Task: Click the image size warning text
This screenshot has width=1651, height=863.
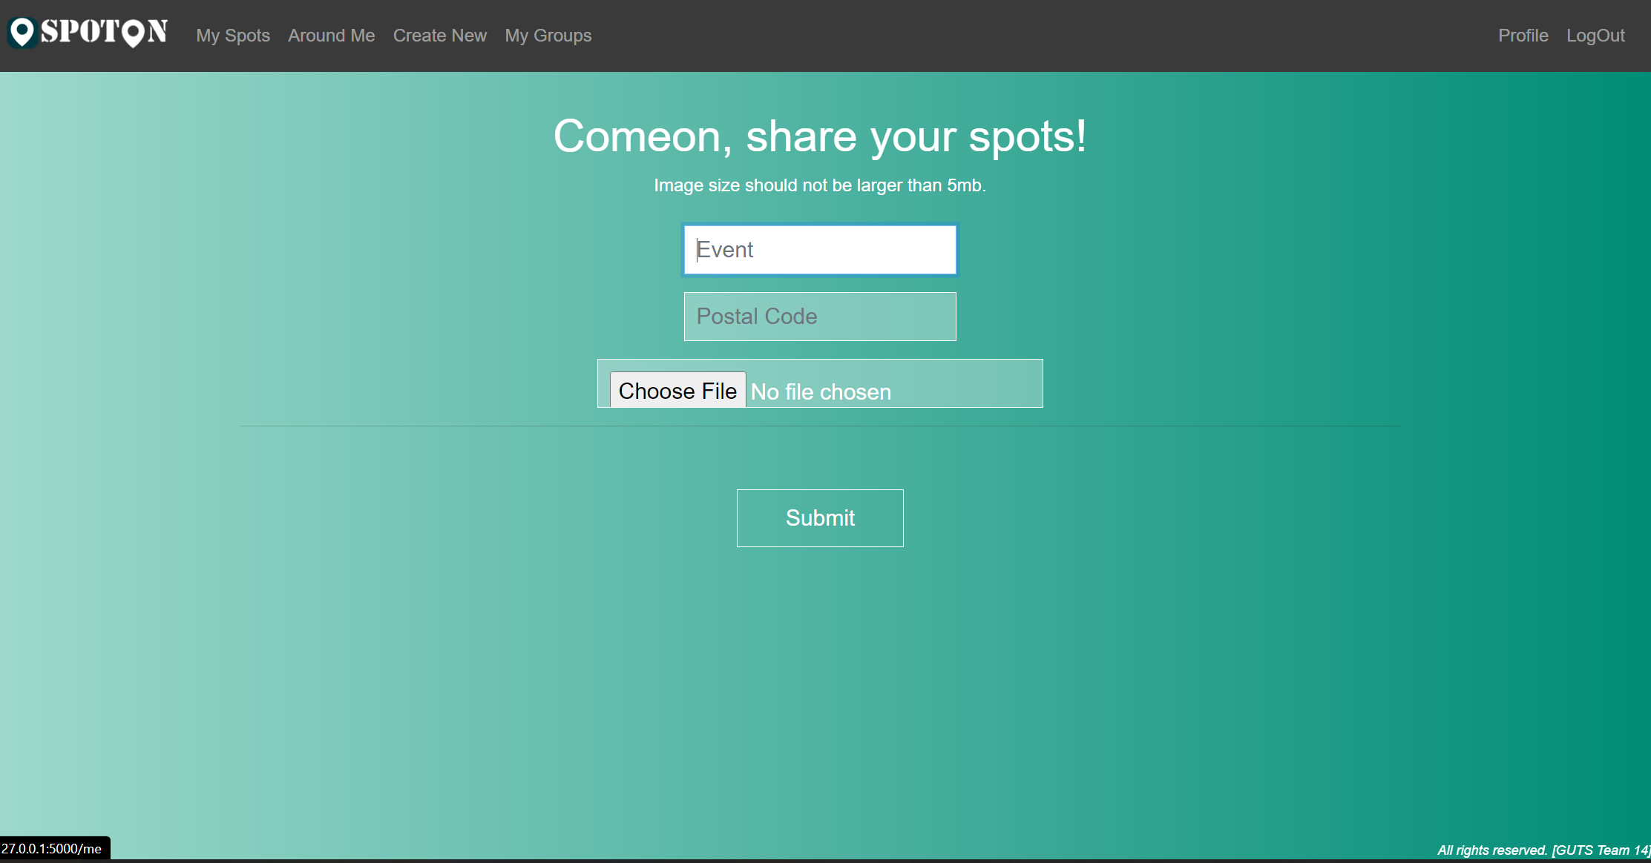Action: coord(820,185)
